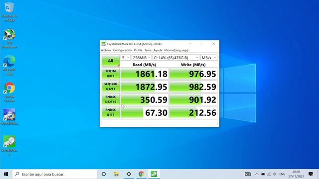
Task: Expand the 256MiB test size dropdown
Action: click(142, 58)
